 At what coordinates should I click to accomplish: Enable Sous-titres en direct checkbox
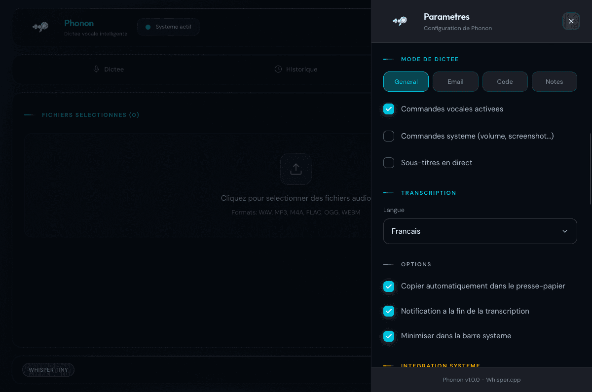tap(389, 163)
